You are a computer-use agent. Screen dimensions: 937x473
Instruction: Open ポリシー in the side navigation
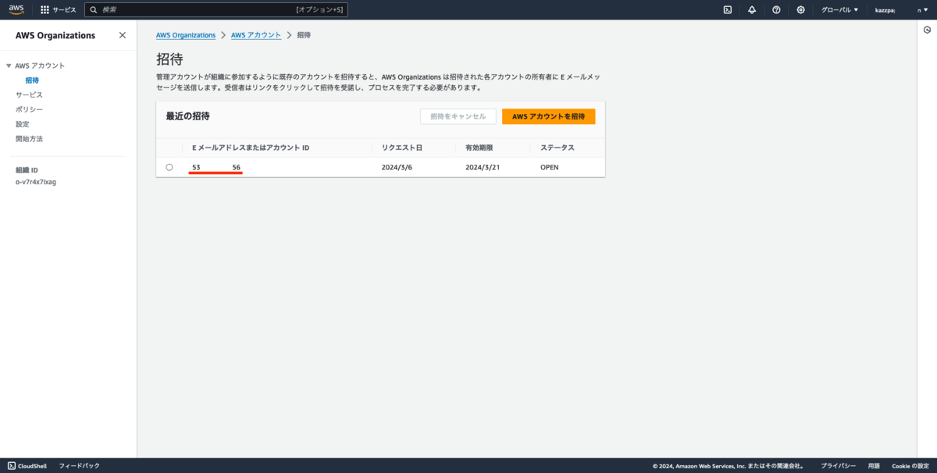(29, 109)
